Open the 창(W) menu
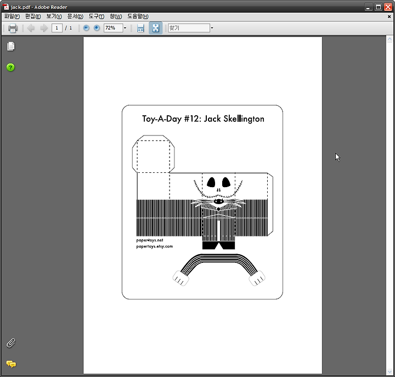The height and width of the screenshot is (377, 395). point(116,16)
